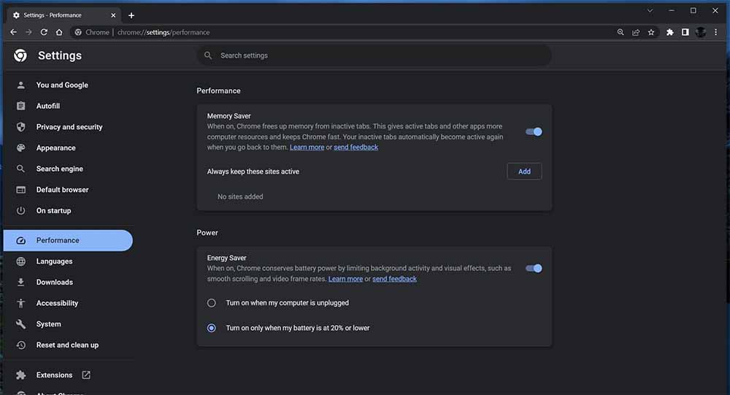Click the Extensions external-link icon
Image resolution: width=730 pixels, height=395 pixels.
86,375
